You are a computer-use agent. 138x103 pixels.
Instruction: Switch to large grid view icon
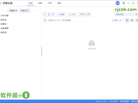point(137,20)
